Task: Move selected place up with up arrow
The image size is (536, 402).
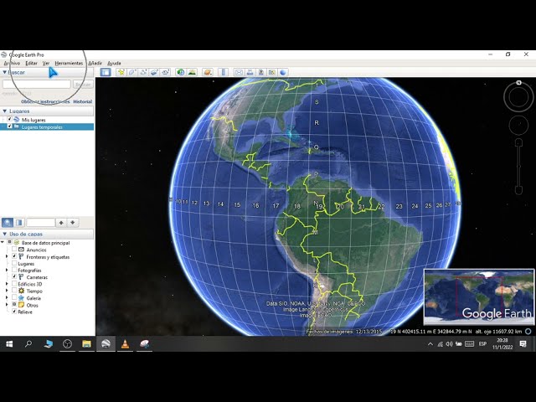Action: coord(61,223)
